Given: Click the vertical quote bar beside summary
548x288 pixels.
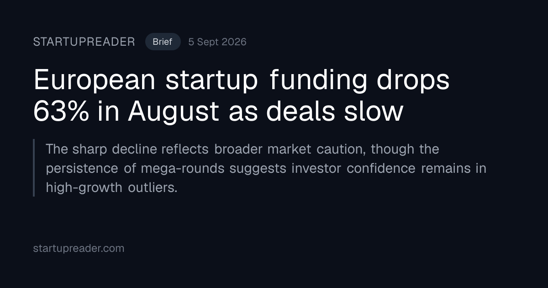Looking at the screenshot, I should click(x=34, y=168).
